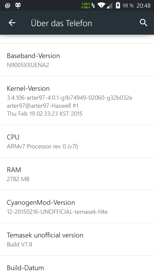Image resolution: width=154 pixels, height=274 pixels.
Task: Tap the CyanogenMod cat notification icon
Action: click(x=18, y=5)
